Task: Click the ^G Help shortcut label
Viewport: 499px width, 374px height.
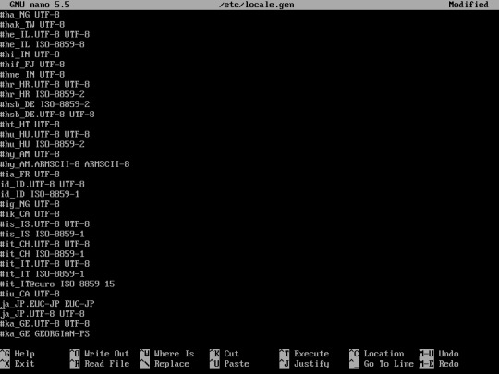Action: coord(18,354)
